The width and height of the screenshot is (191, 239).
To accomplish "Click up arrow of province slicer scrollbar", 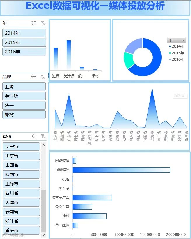I will coord(44,145).
